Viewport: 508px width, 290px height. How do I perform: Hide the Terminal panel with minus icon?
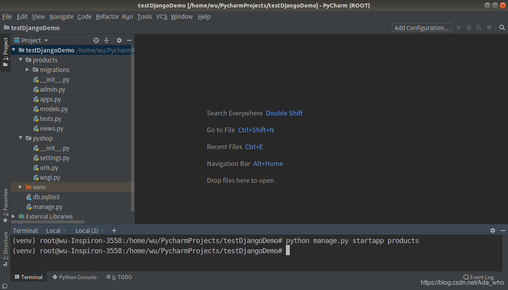point(502,231)
